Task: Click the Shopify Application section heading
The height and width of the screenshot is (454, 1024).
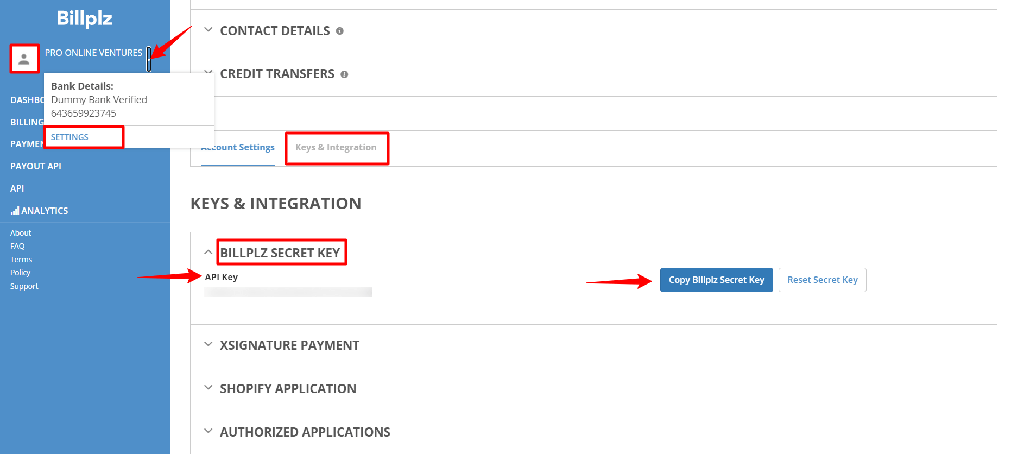Action: click(288, 389)
